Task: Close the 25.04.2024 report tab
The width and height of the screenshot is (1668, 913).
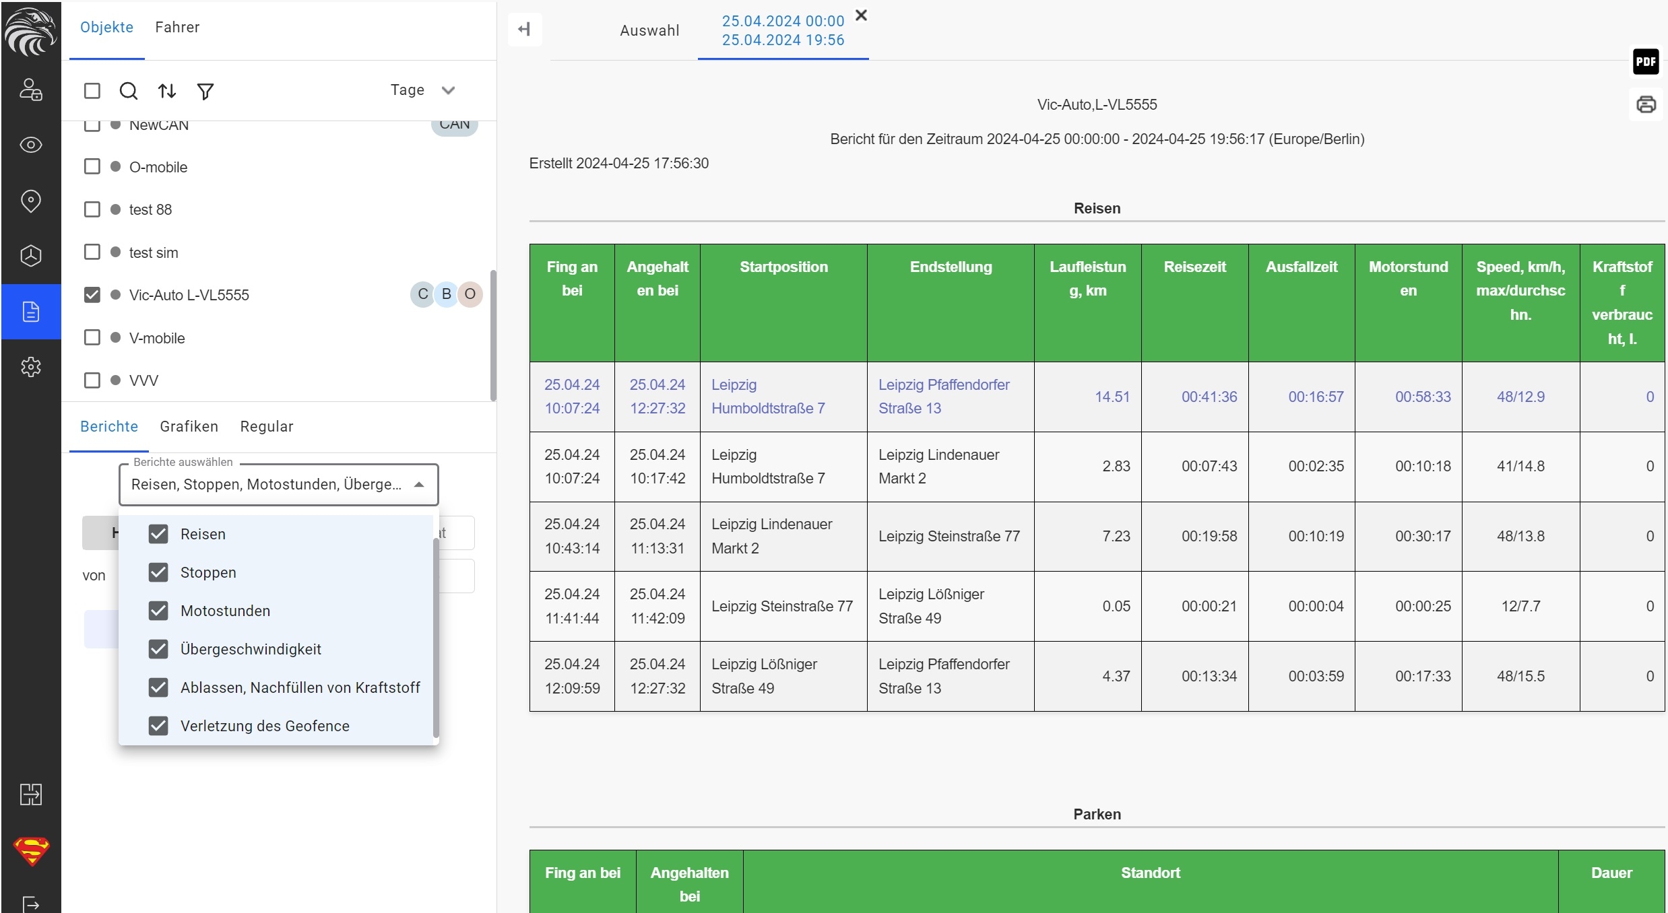Action: click(x=861, y=15)
